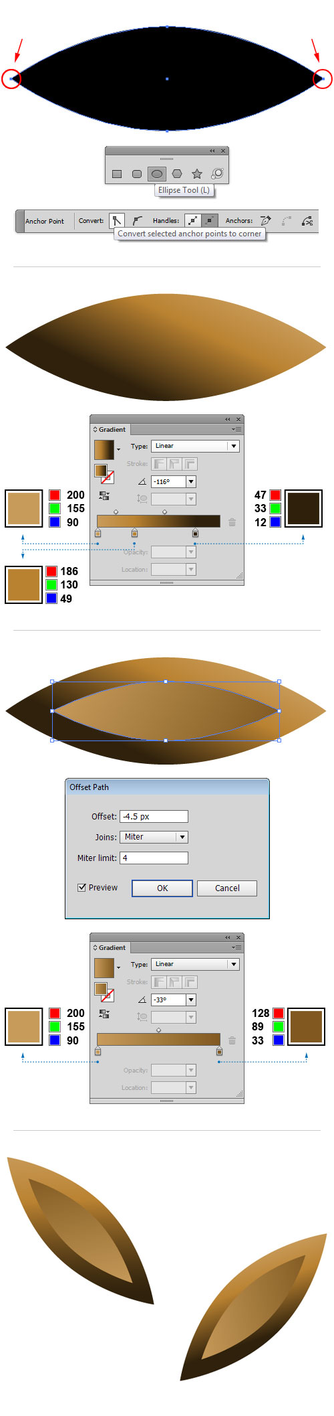Collapse the shape tools panel with double arrows
Screen dimensions: 334x1416
click(x=212, y=151)
